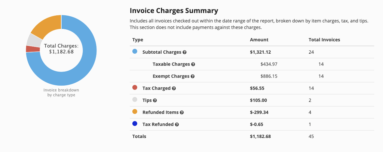Click the $-299.34 refunded amount

pos(260,113)
